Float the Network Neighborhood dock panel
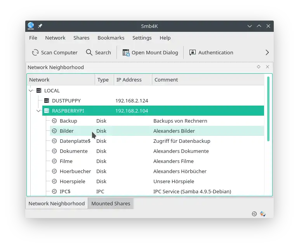The width and height of the screenshot is (299, 248). coord(259,67)
